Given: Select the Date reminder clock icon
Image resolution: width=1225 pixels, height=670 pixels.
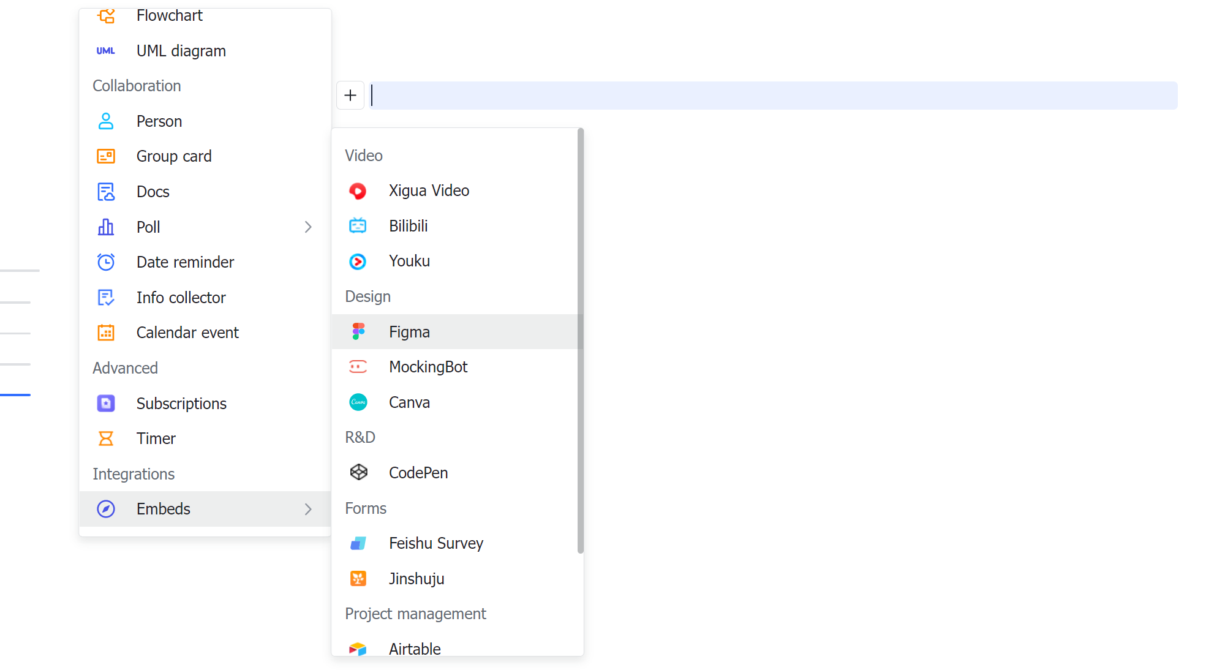Looking at the screenshot, I should pos(106,262).
